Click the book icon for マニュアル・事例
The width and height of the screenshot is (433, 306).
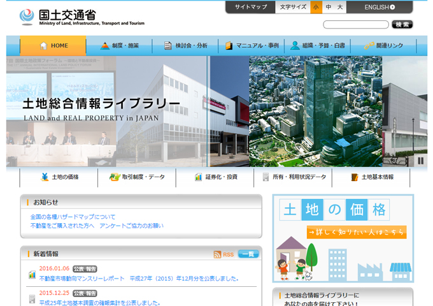point(229,46)
